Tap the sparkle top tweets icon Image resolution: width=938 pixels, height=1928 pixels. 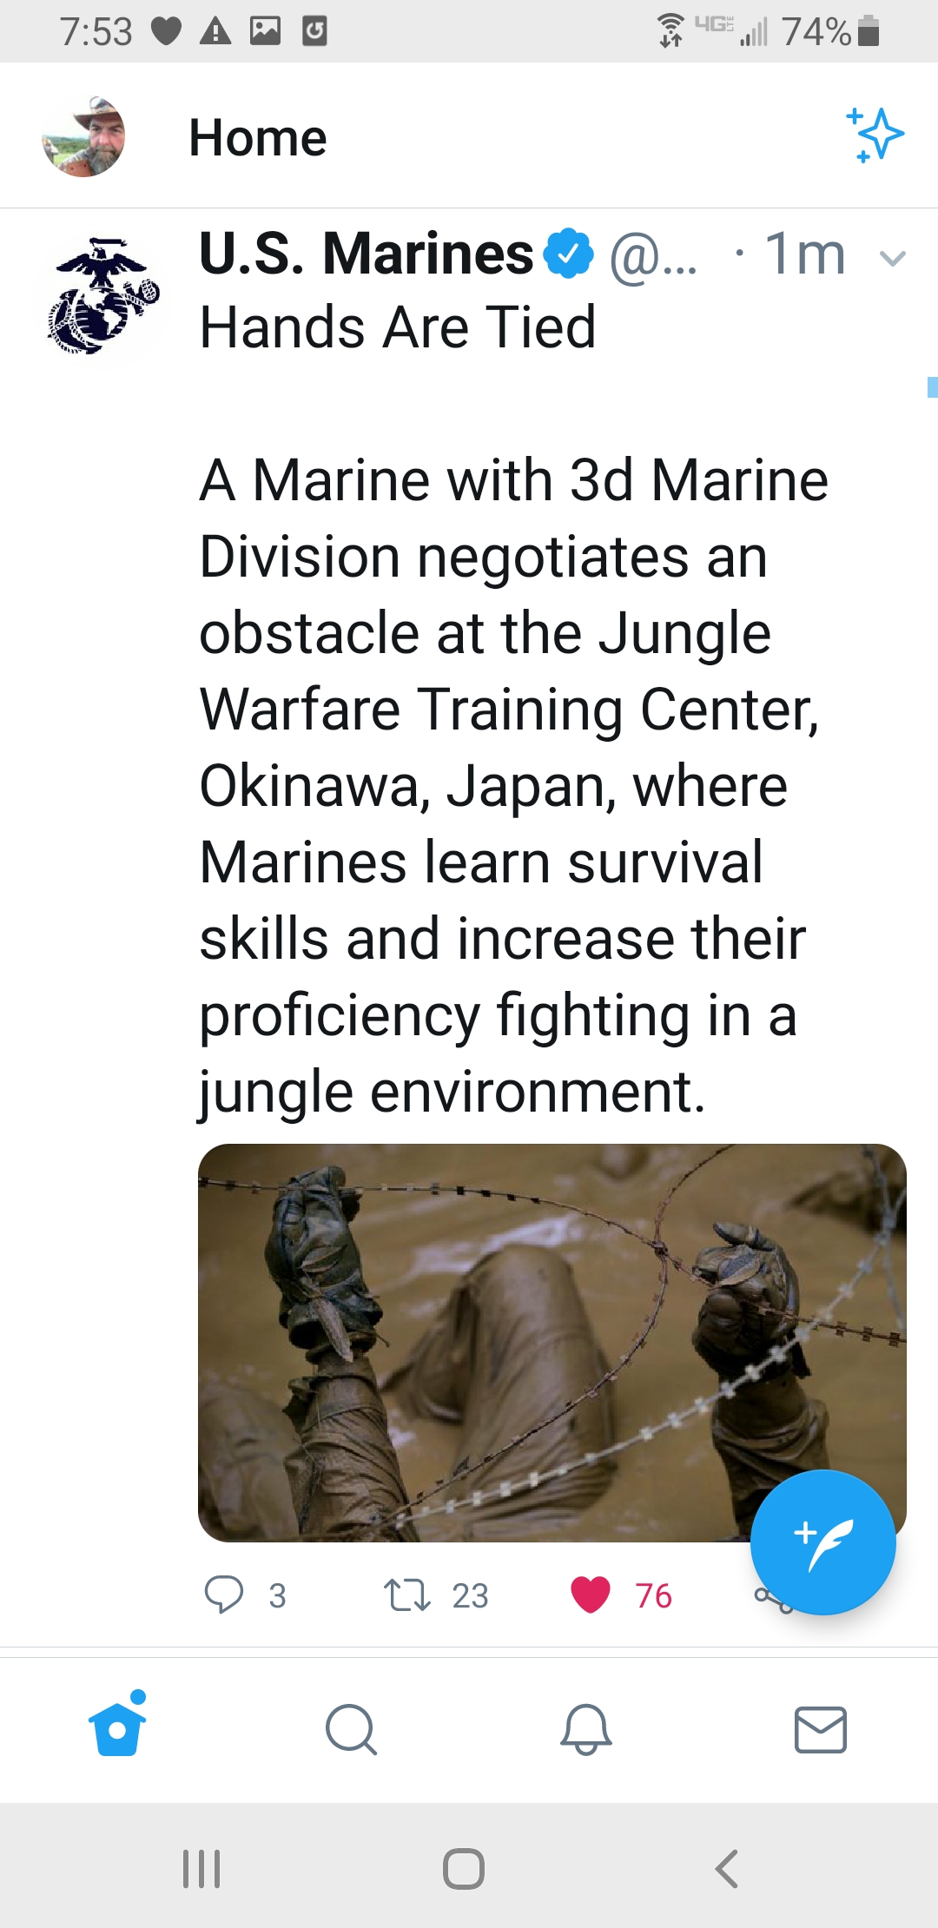click(x=875, y=135)
